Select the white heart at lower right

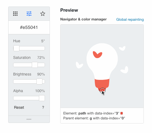125,70
